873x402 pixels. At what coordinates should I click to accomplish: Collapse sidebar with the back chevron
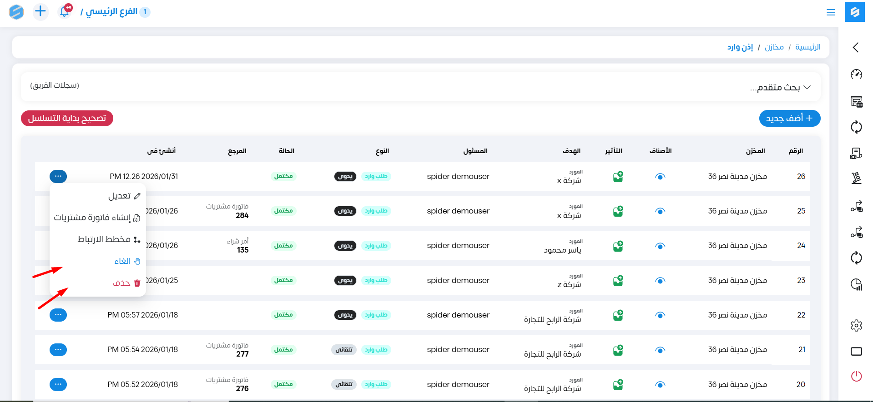(856, 47)
